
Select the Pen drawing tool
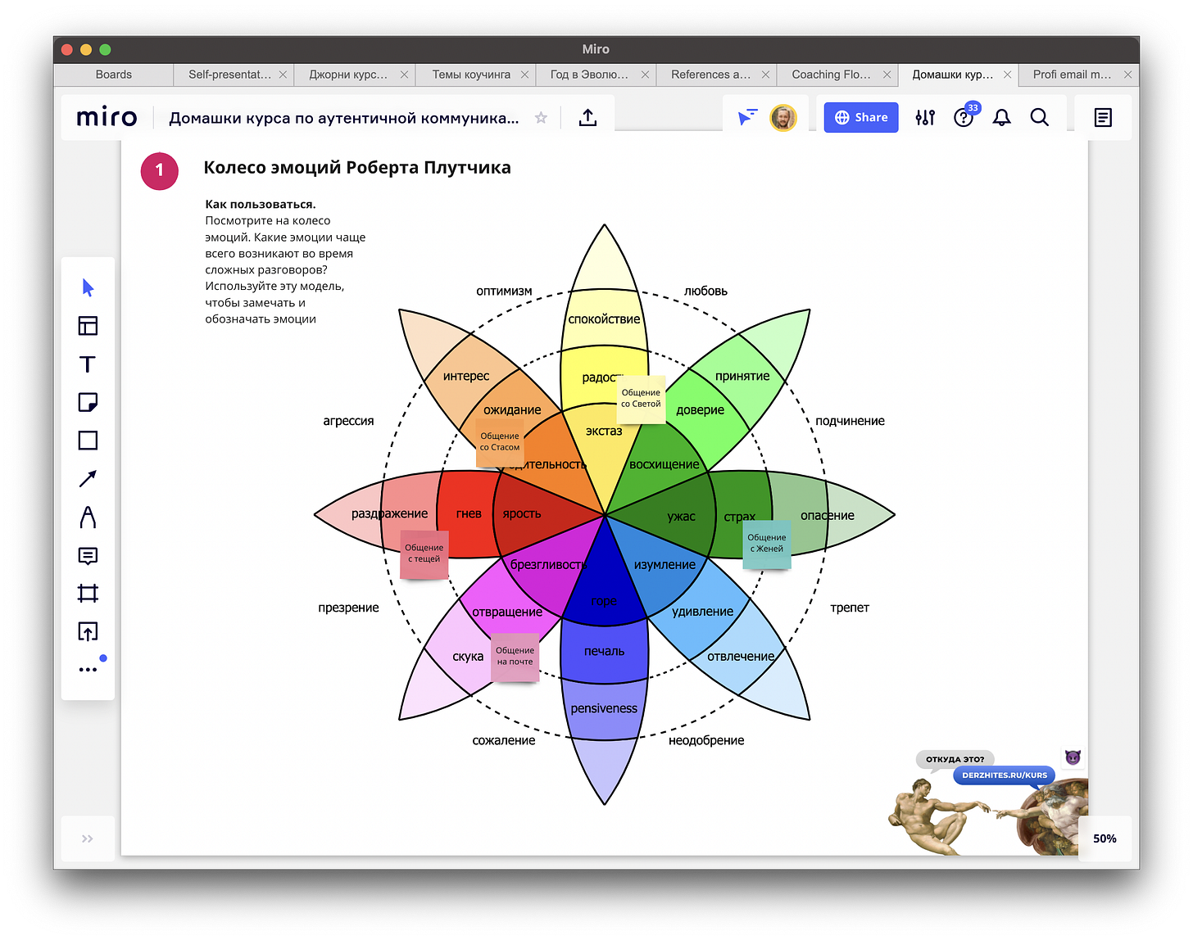88,517
